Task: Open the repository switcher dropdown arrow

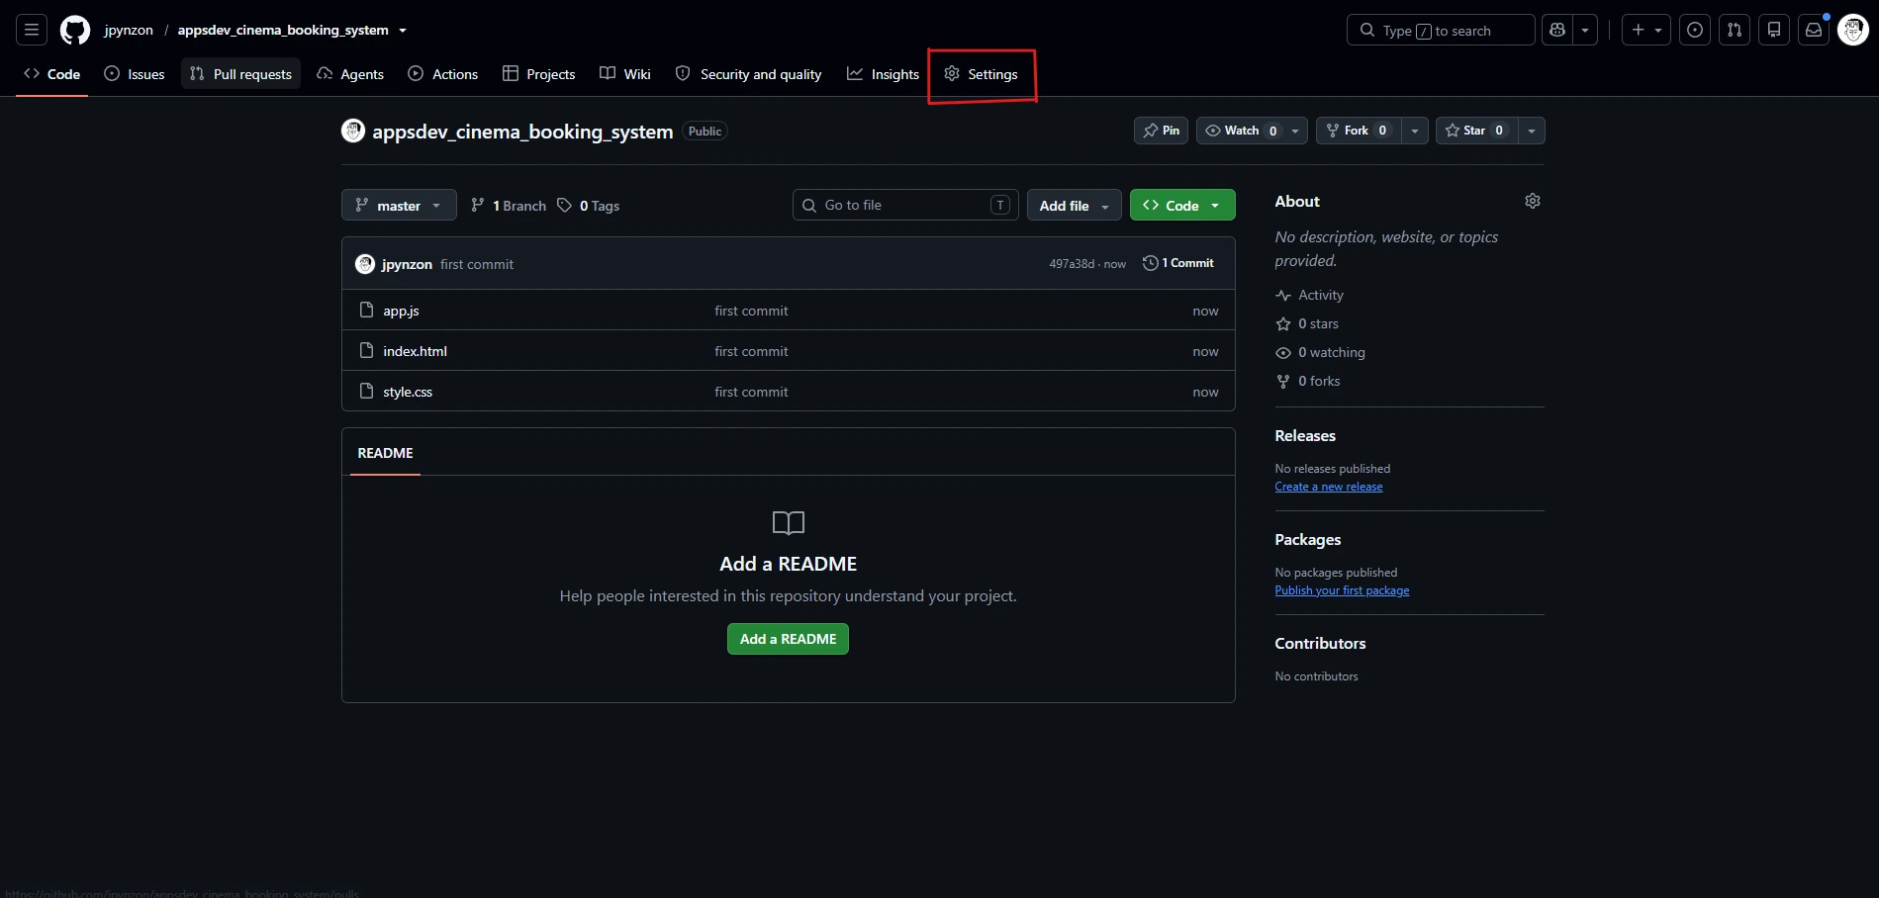Action: 403,31
